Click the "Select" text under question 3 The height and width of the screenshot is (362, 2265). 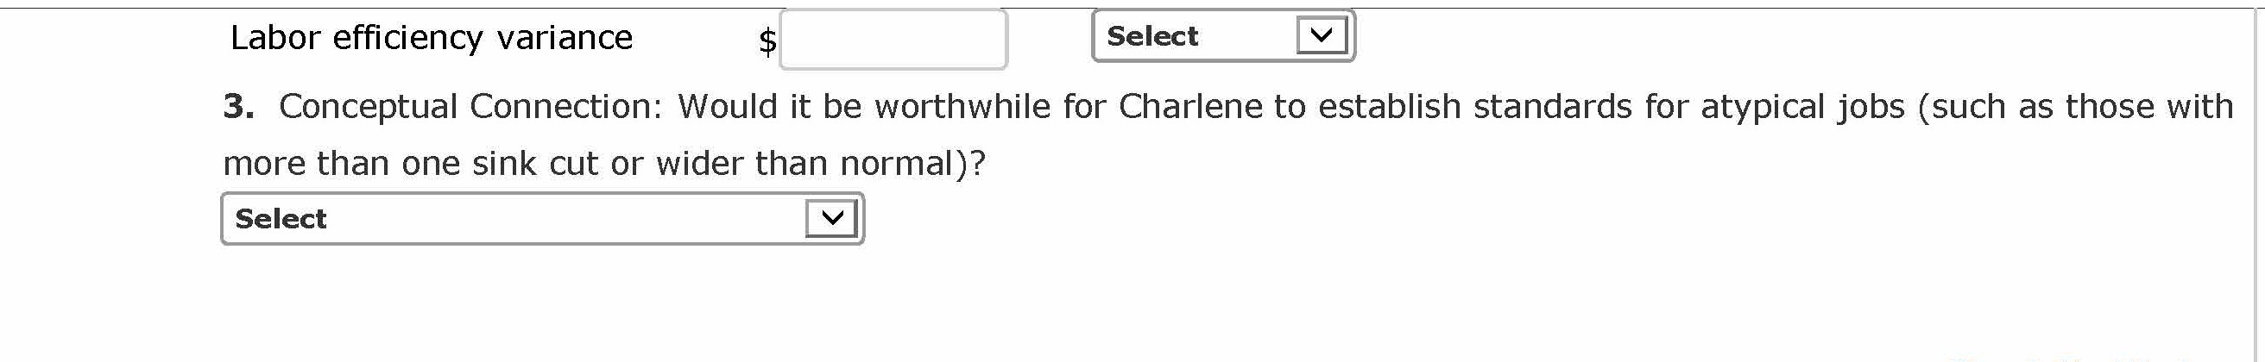pos(281,219)
